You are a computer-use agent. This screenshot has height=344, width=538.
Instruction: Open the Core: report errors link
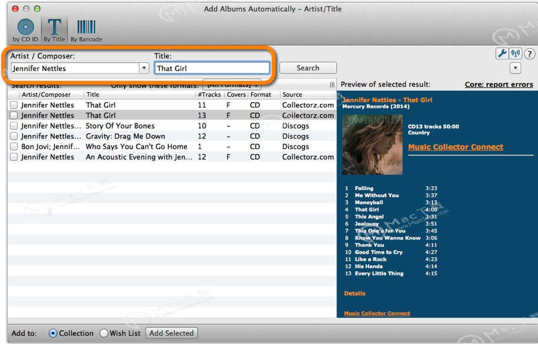499,85
